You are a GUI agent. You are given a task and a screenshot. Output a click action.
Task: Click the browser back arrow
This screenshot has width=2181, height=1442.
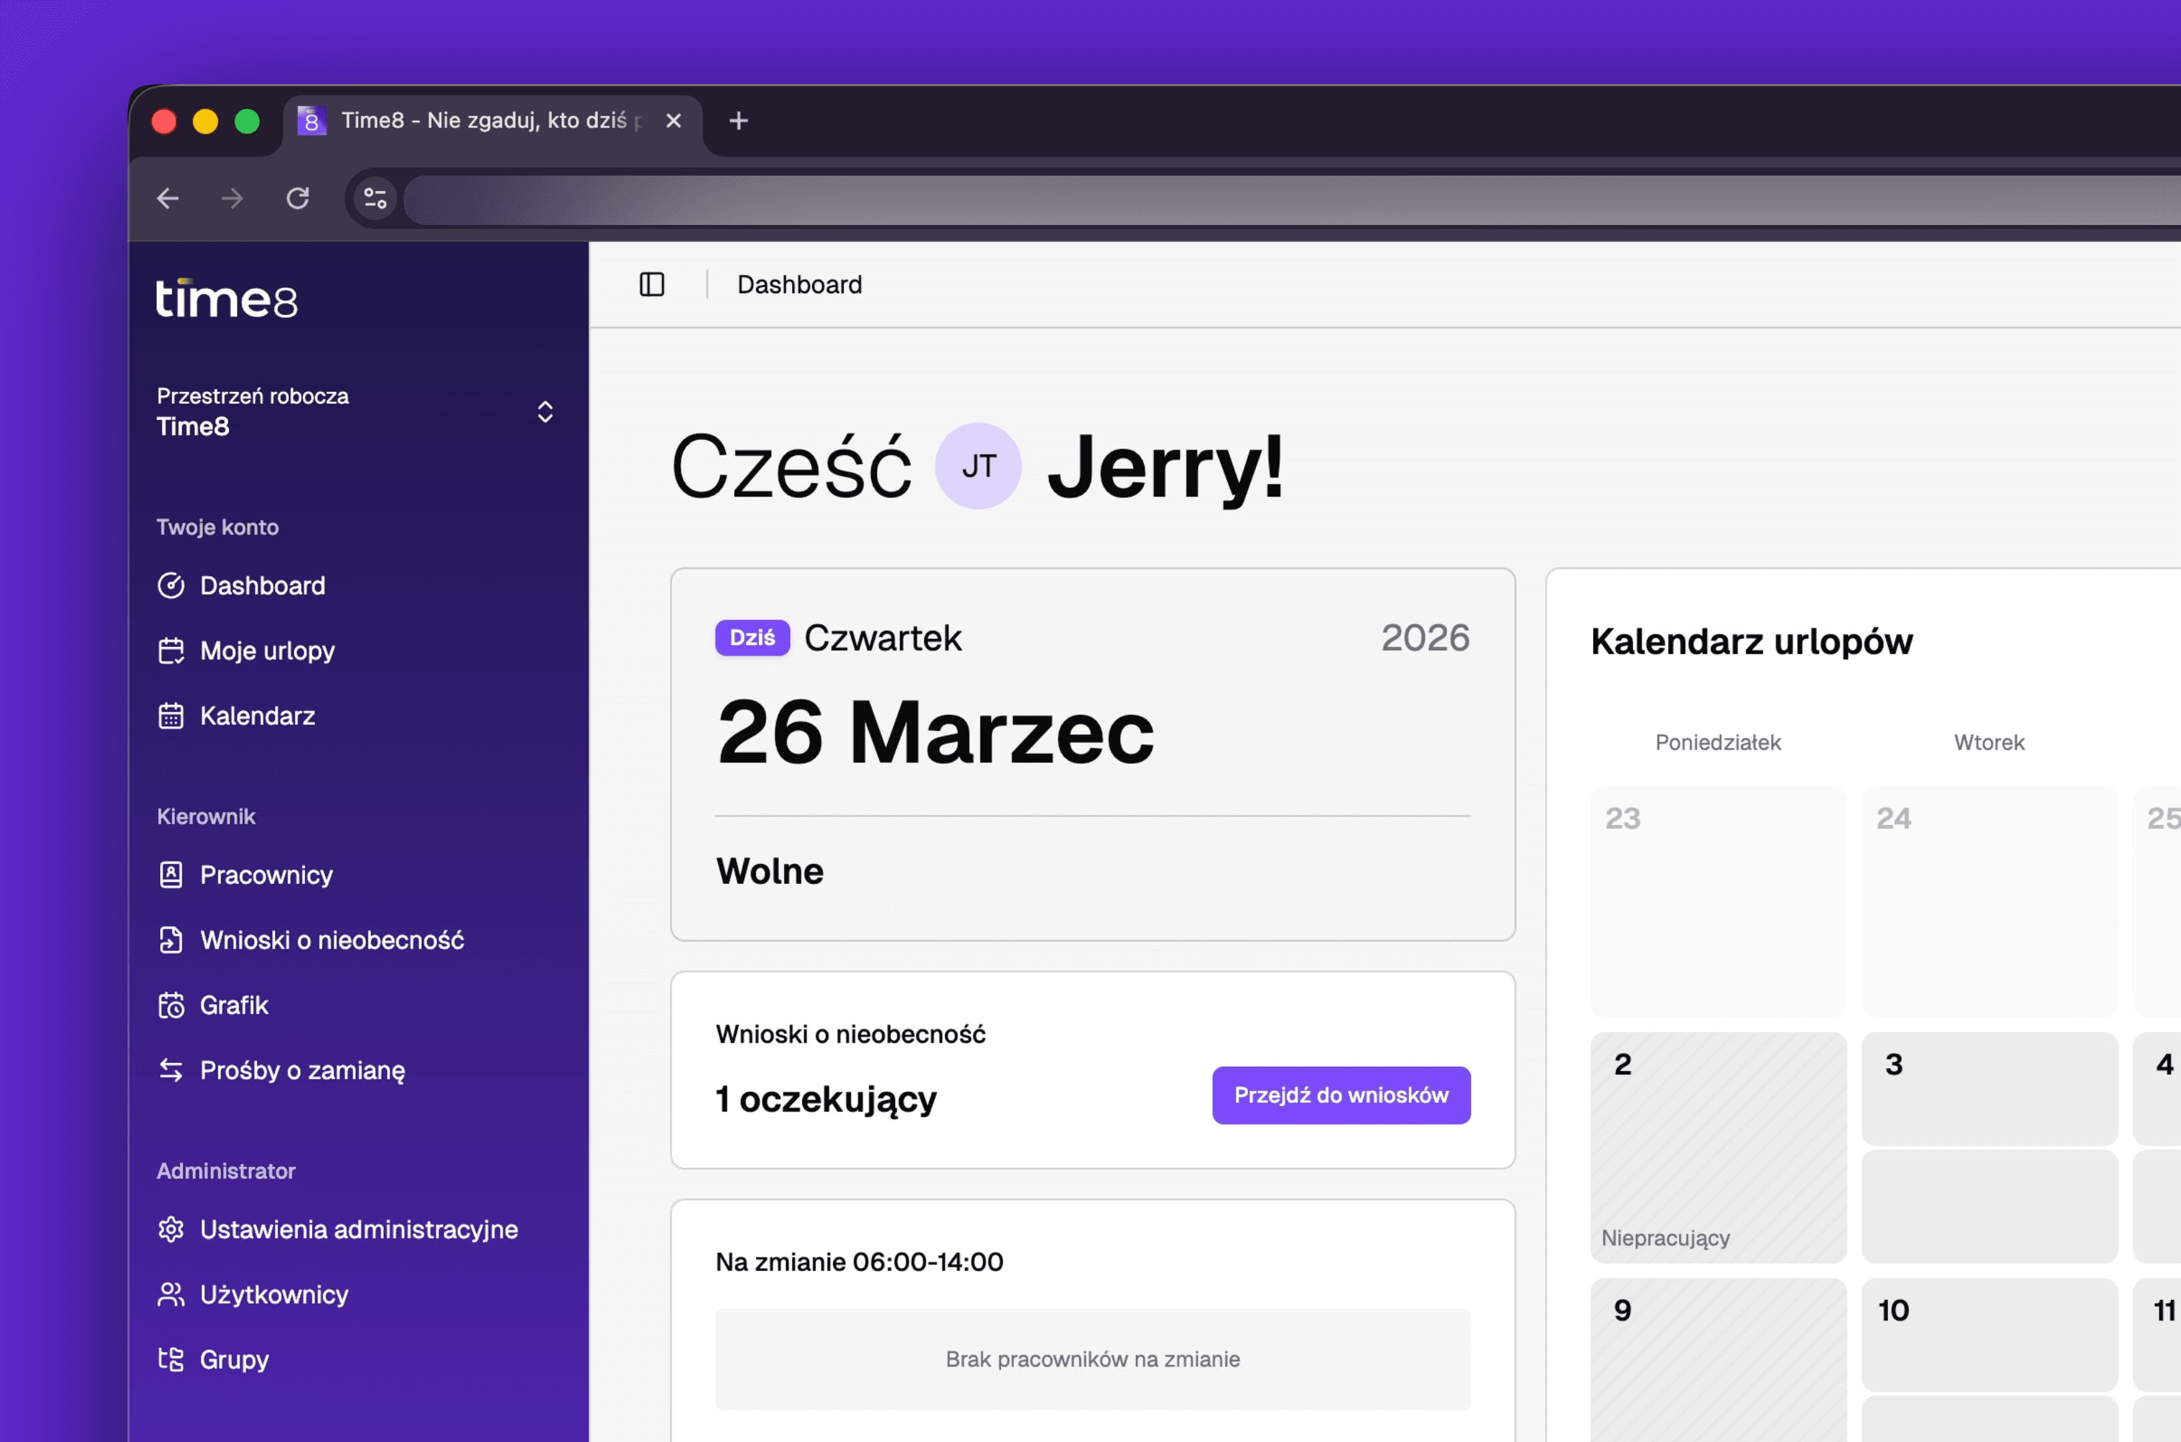[x=168, y=198]
